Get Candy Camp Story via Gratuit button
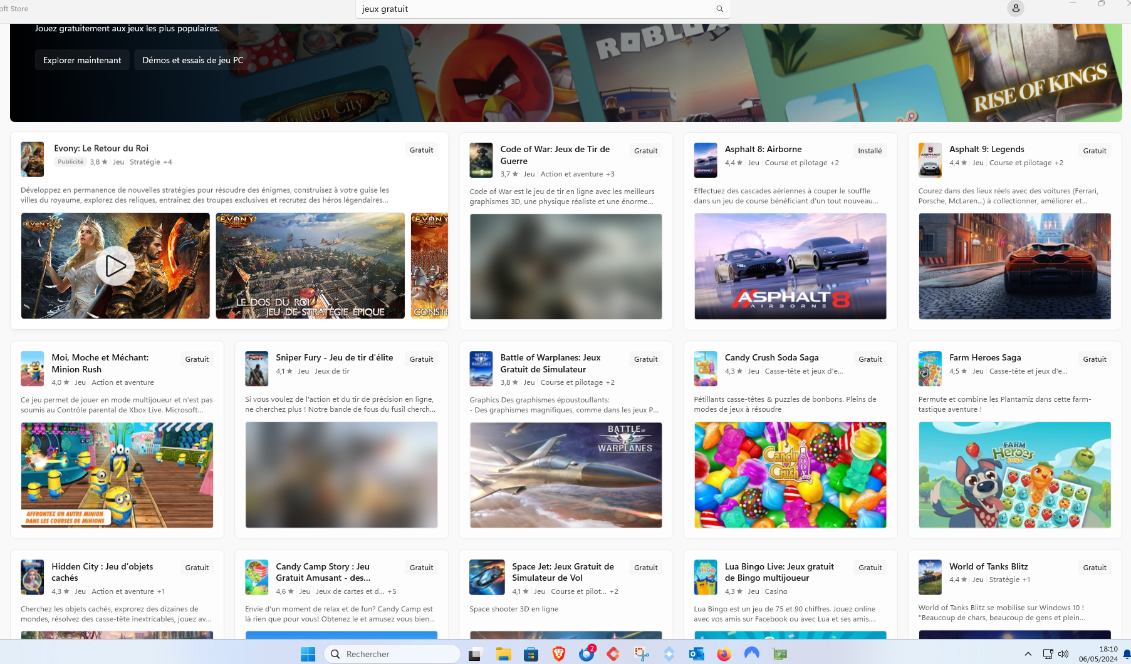Screen dimensions: 1131x664 [x=421, y=568]
